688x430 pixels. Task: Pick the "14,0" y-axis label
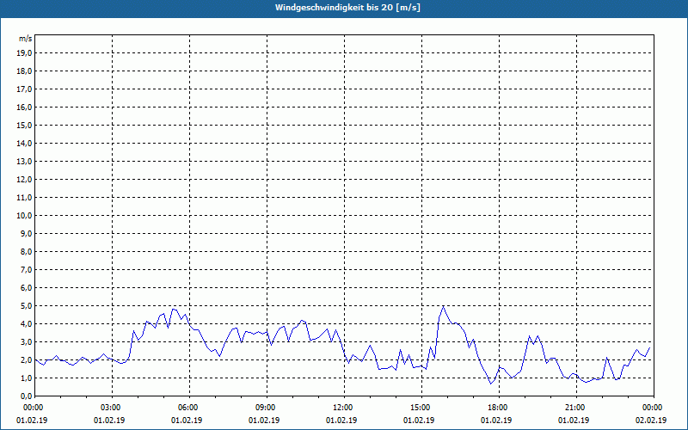(x=24, y=143)
